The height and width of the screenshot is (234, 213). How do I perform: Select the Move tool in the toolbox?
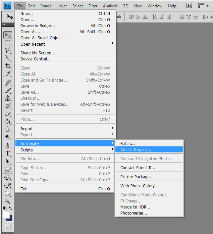click(x=8, y=35)
